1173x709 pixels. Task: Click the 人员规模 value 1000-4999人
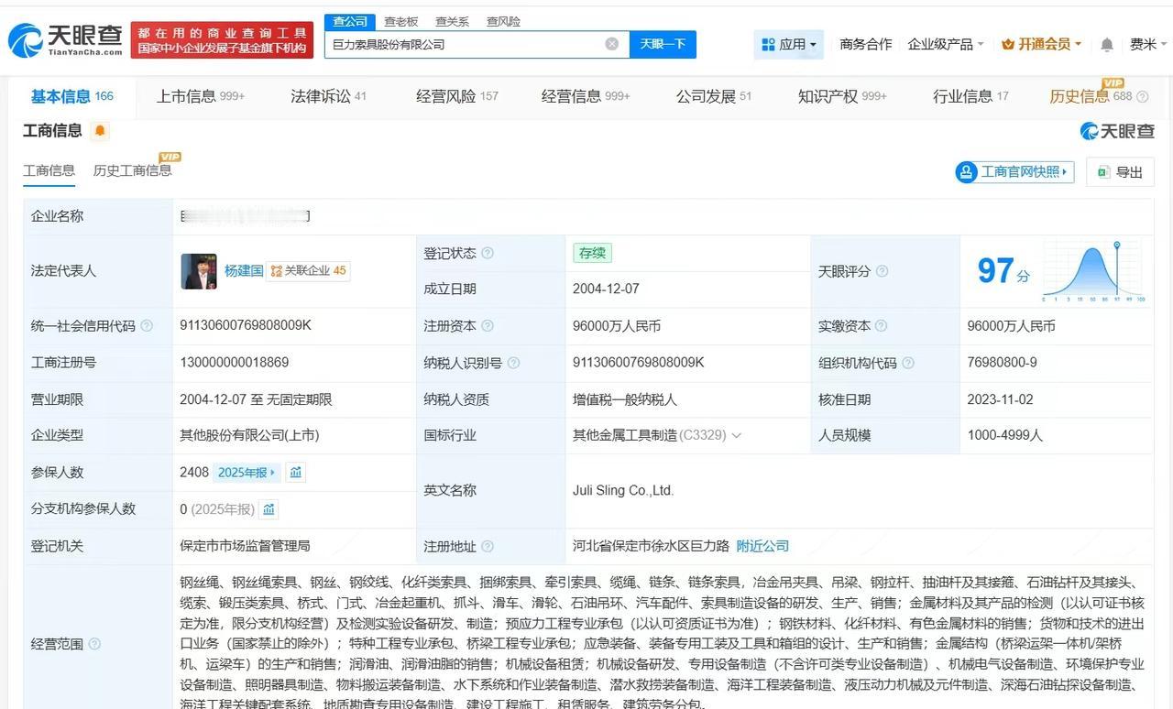point(1005,436)
